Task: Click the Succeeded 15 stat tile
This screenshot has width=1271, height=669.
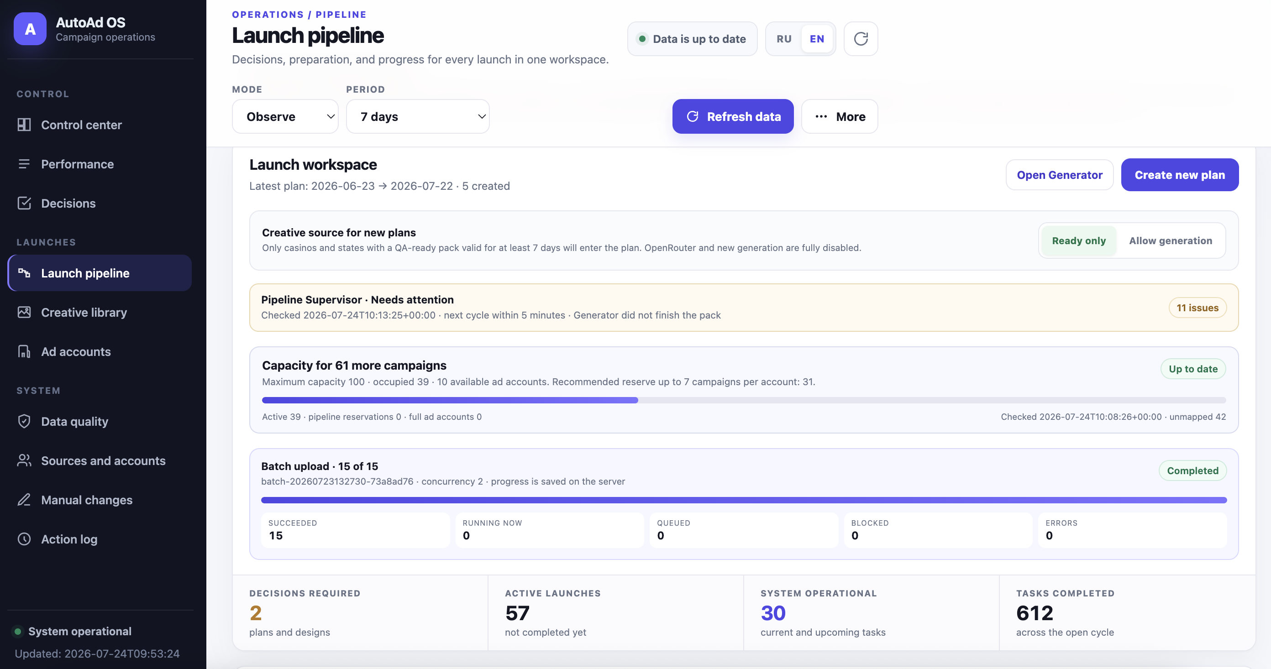Action: tap(355, 530)
